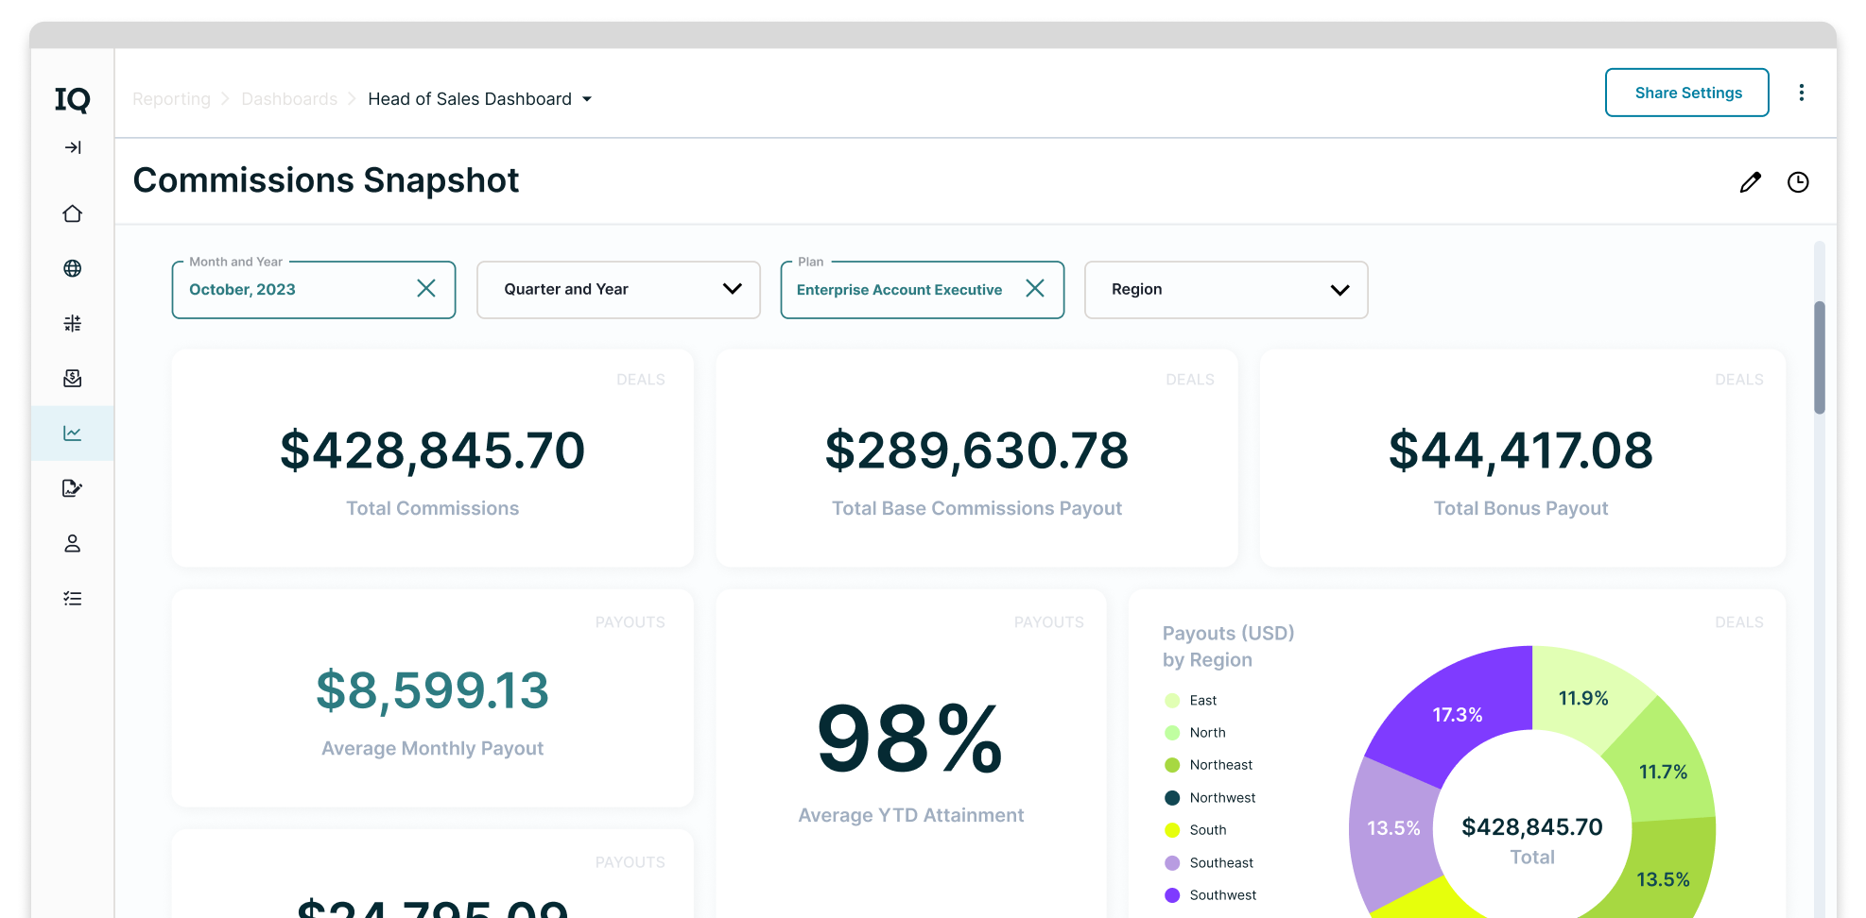Viewport: 1866px width, 918px height.
Task: Open the approvals edit-document icon in sidebar
Action: (72, 488)
